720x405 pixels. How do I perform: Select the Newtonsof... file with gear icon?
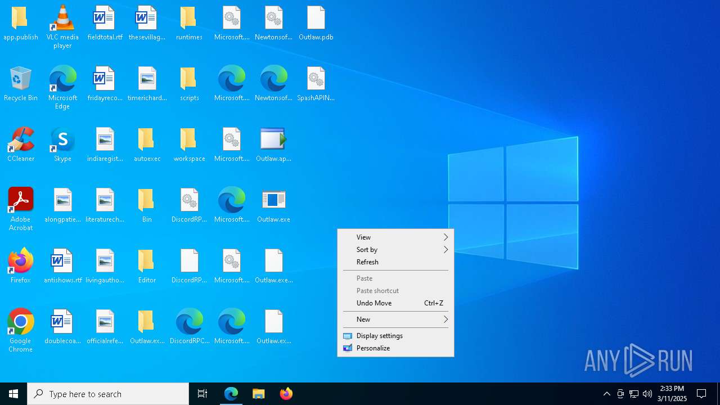(274, 23)
